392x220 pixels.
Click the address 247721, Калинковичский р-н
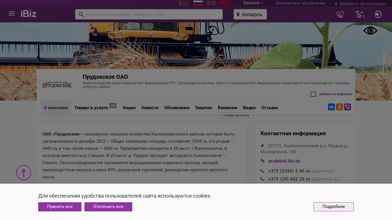[x=304, y=149]
